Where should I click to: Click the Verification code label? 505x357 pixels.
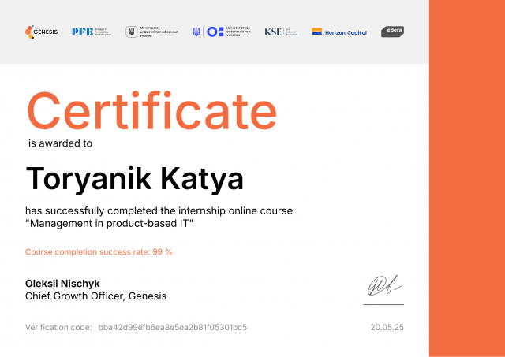coord(58,326)
